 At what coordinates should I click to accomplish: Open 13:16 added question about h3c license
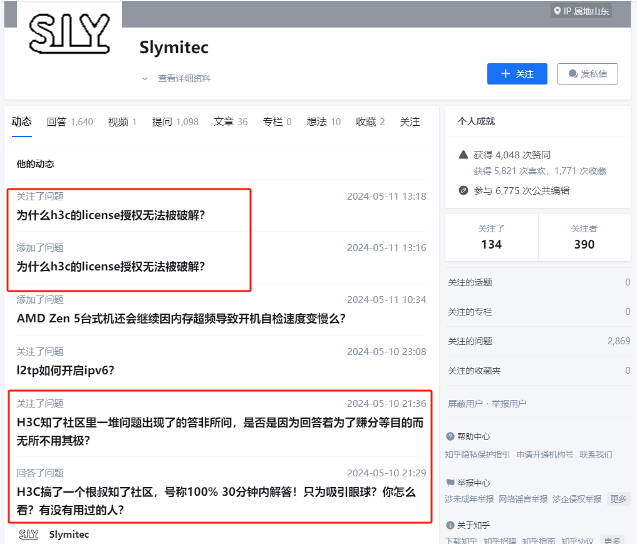110,267
